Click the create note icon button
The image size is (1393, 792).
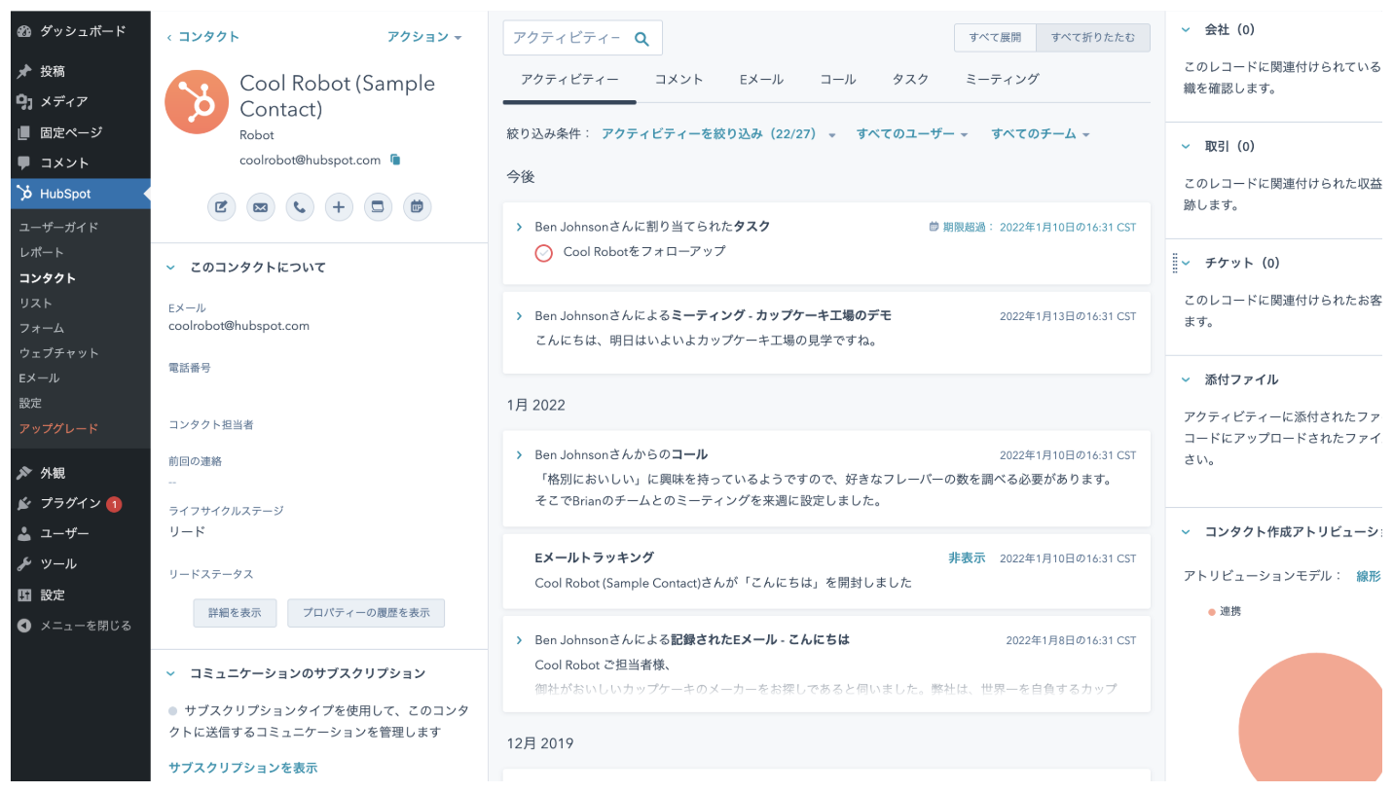pyautogui.click(x=221, y=207)
